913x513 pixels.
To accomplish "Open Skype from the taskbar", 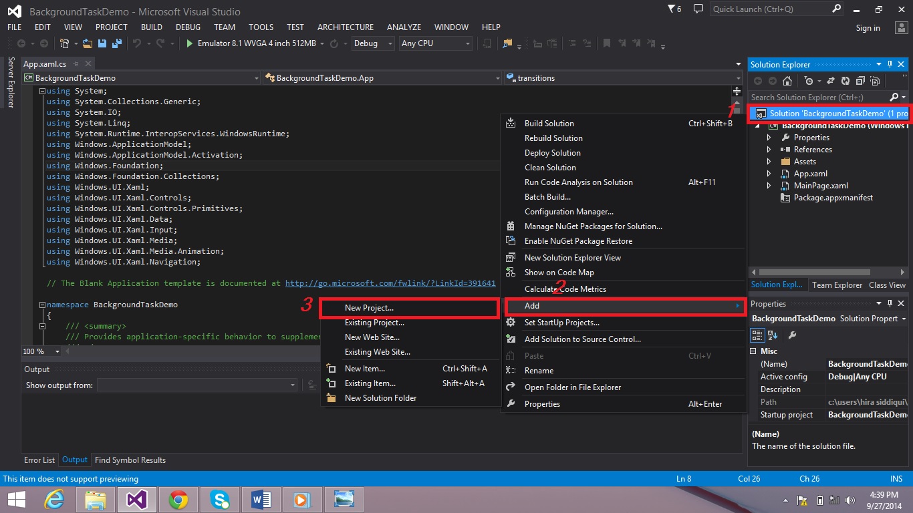I will tap(219, 499).
